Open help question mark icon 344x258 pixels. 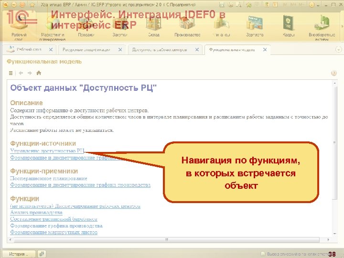(333, 73)
